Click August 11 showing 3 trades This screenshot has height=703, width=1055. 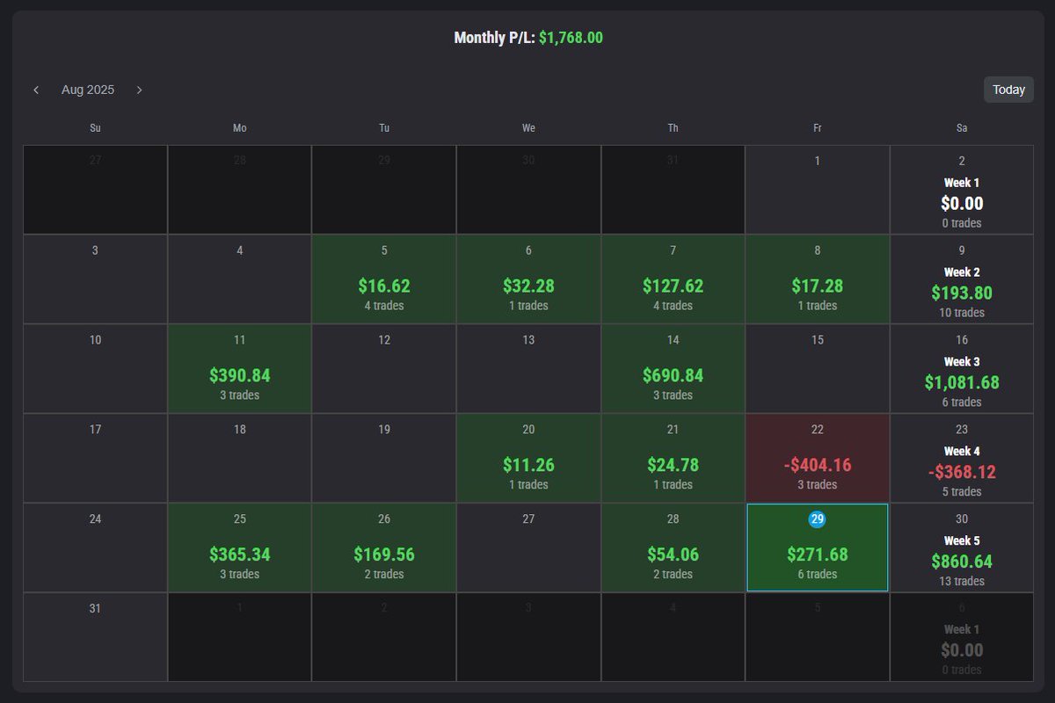pos(239,368)
